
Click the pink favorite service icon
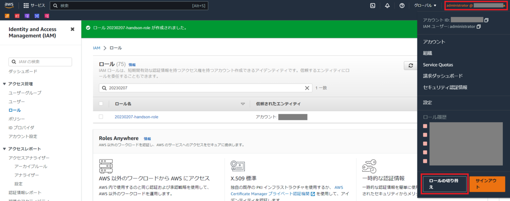(x=47, y=16)
